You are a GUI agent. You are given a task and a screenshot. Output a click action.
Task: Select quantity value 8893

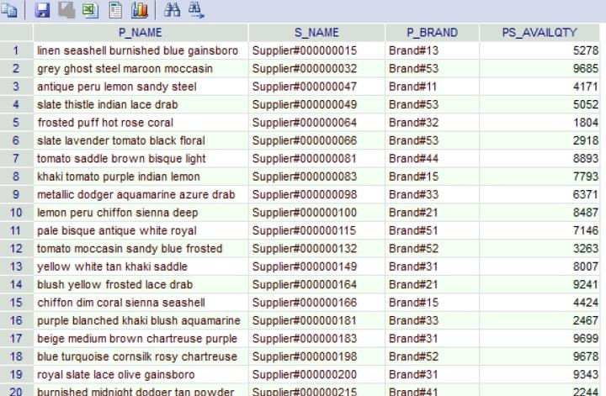pyautogui.click(x=540, y=159)
